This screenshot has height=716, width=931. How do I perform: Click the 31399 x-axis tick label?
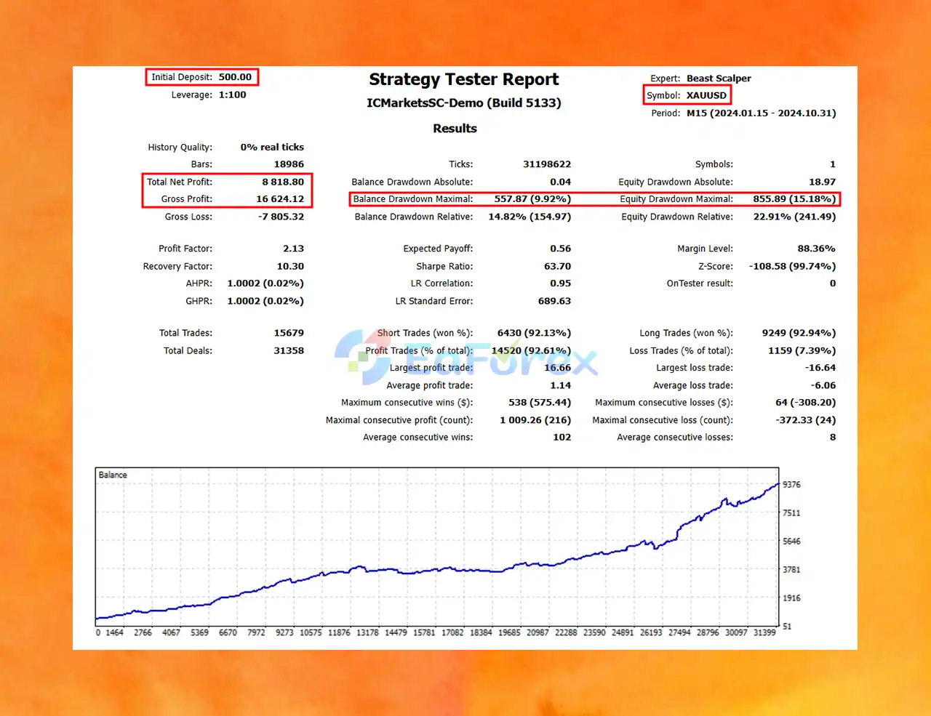[x=764, y=633]
